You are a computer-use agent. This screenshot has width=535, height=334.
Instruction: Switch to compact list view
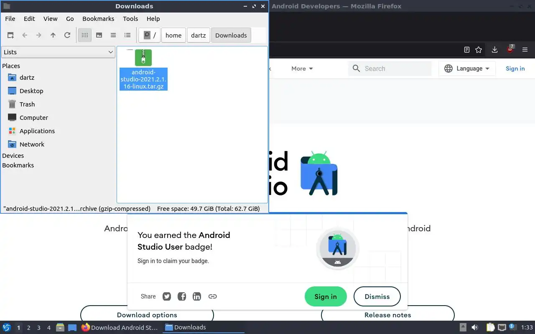(x=113, y=35)
